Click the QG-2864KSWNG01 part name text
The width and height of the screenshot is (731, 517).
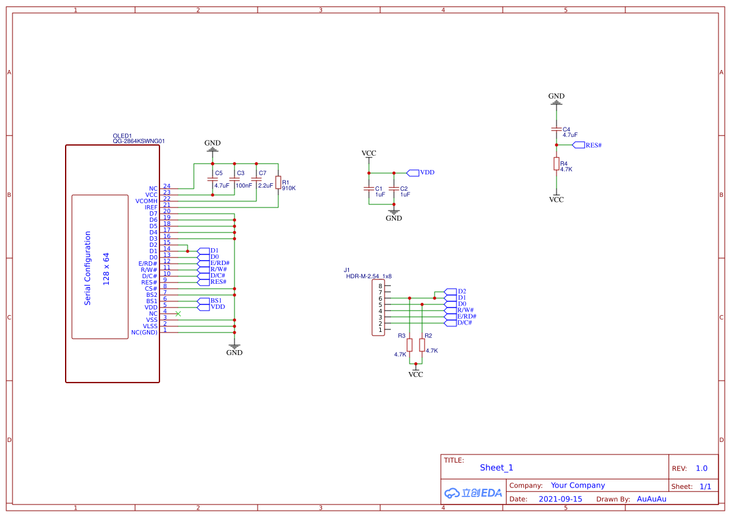tap(138, 141)
